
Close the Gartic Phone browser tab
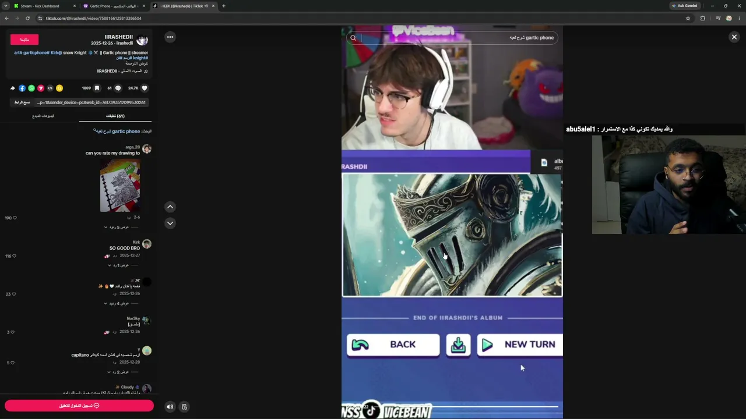[x=144, y=6]
